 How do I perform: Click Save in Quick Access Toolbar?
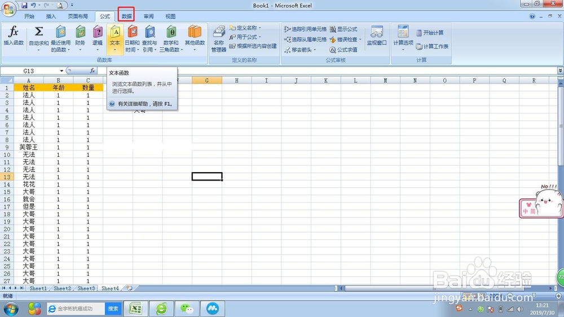pyautogui.click(x=24, y=5)
